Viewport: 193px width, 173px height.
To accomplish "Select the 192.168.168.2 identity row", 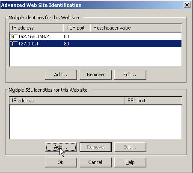I will [x=95, y=36].
